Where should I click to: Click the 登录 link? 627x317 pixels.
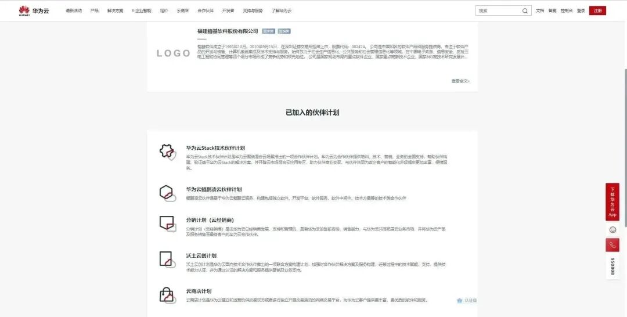click(581, 11)
